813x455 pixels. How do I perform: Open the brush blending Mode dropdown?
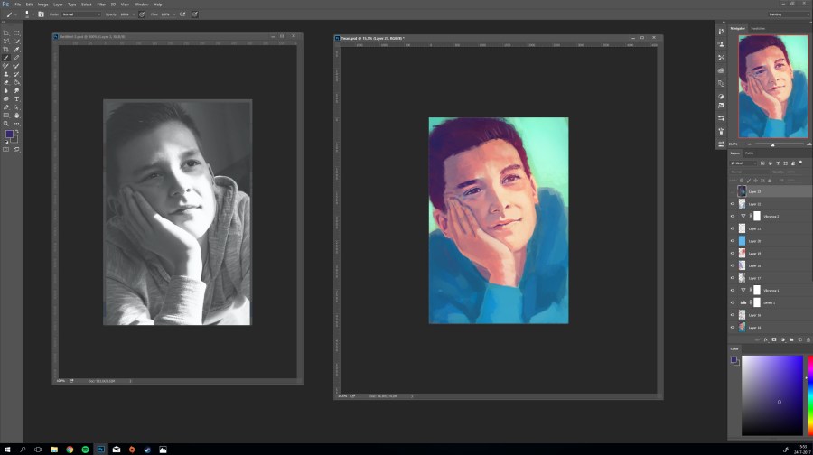[x=80, y=14]
